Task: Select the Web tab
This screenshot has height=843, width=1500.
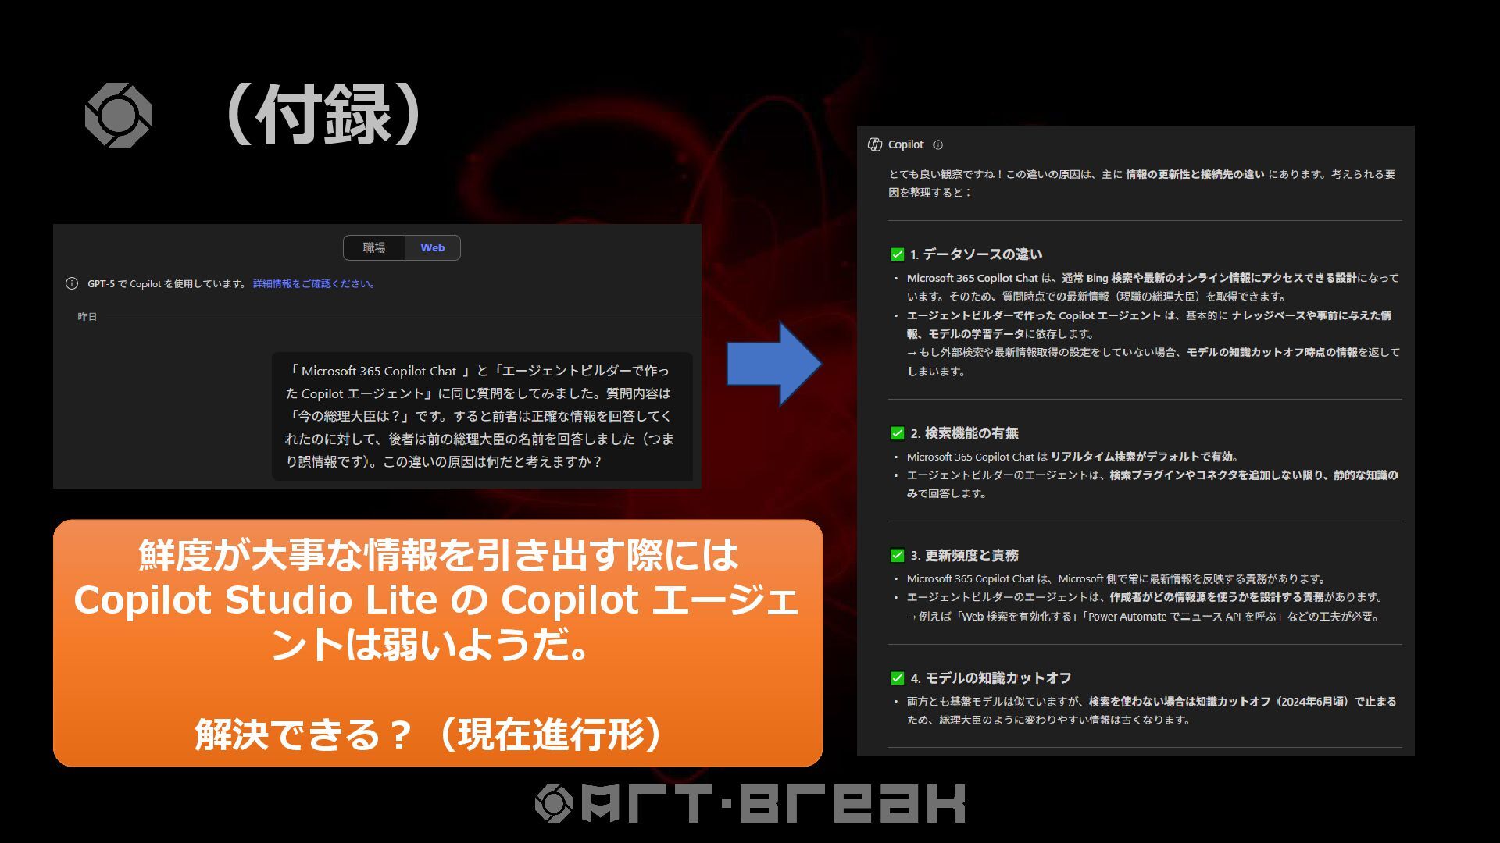Action: point(432,248)
